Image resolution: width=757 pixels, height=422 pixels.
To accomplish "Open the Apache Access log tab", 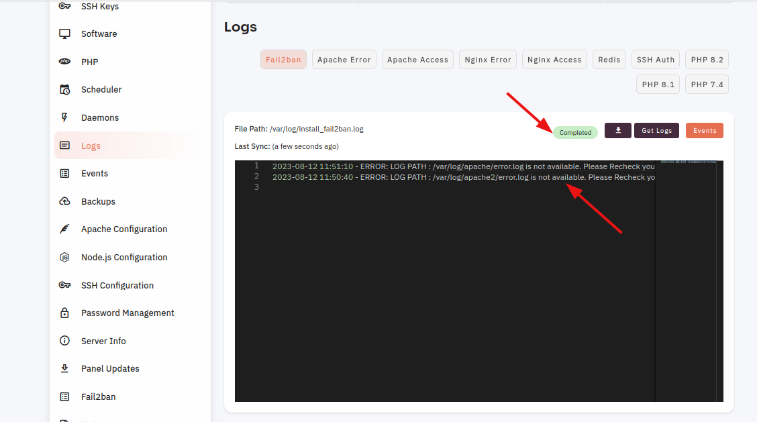I will point(417,60).
